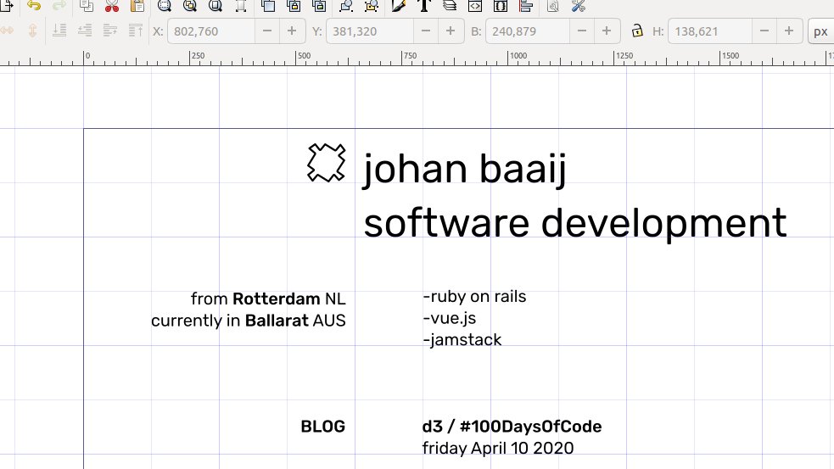Unlink the clone from its original
This screenshot has height=469, width=834.
pos(319,5)
